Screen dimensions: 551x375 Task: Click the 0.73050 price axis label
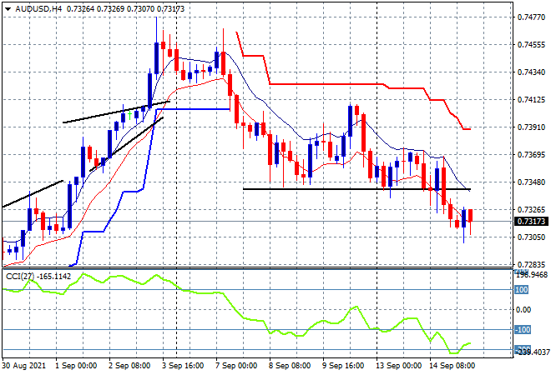click(x=531, y=237)
